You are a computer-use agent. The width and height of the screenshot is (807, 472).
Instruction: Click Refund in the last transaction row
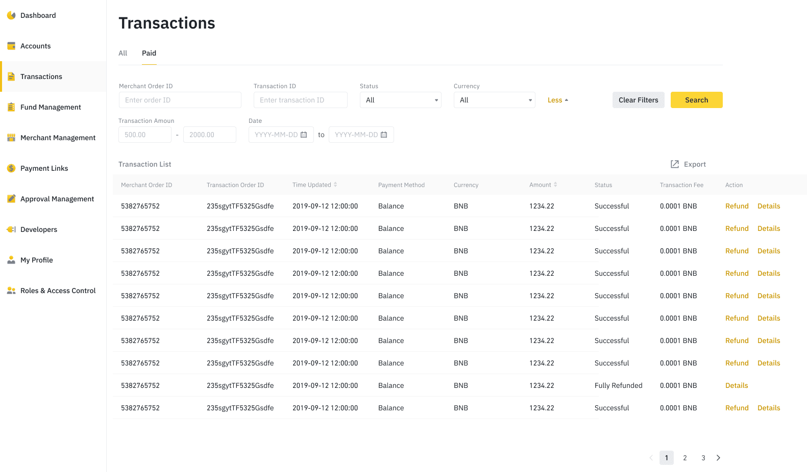pos(737,408)
